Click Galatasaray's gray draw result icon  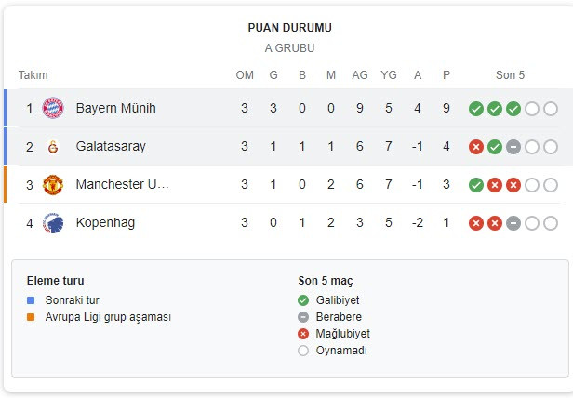click(x=513, y=147)
